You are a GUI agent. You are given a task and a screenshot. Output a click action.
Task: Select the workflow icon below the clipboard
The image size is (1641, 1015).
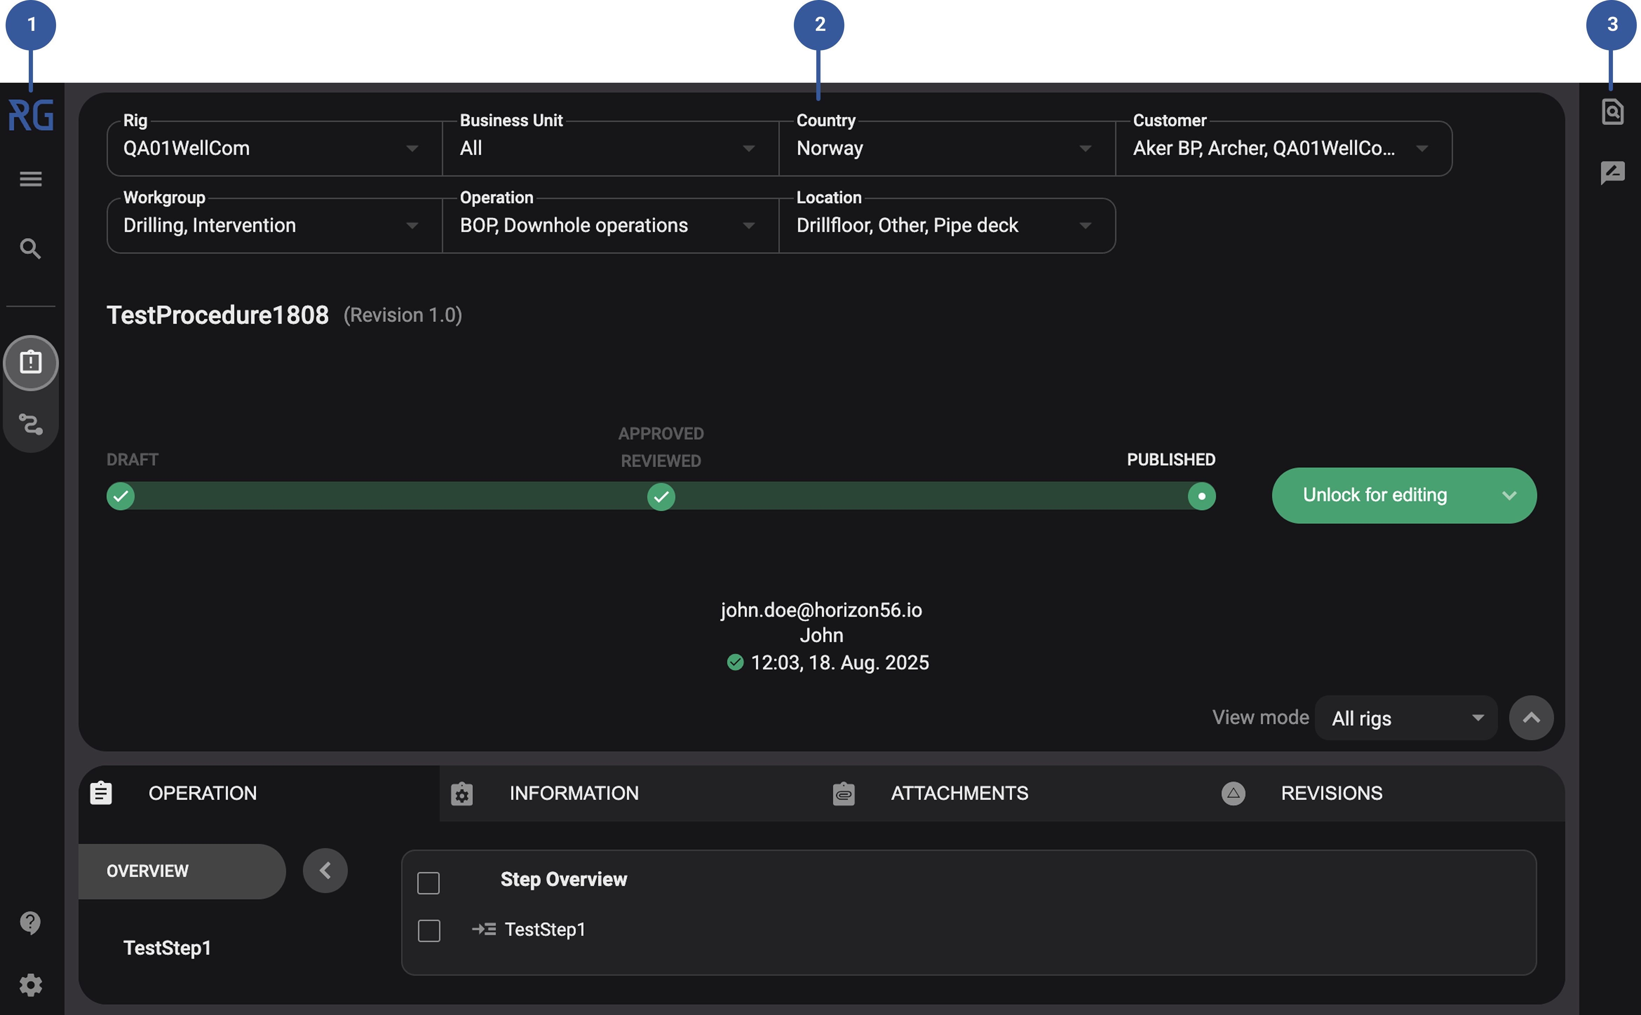30,424
